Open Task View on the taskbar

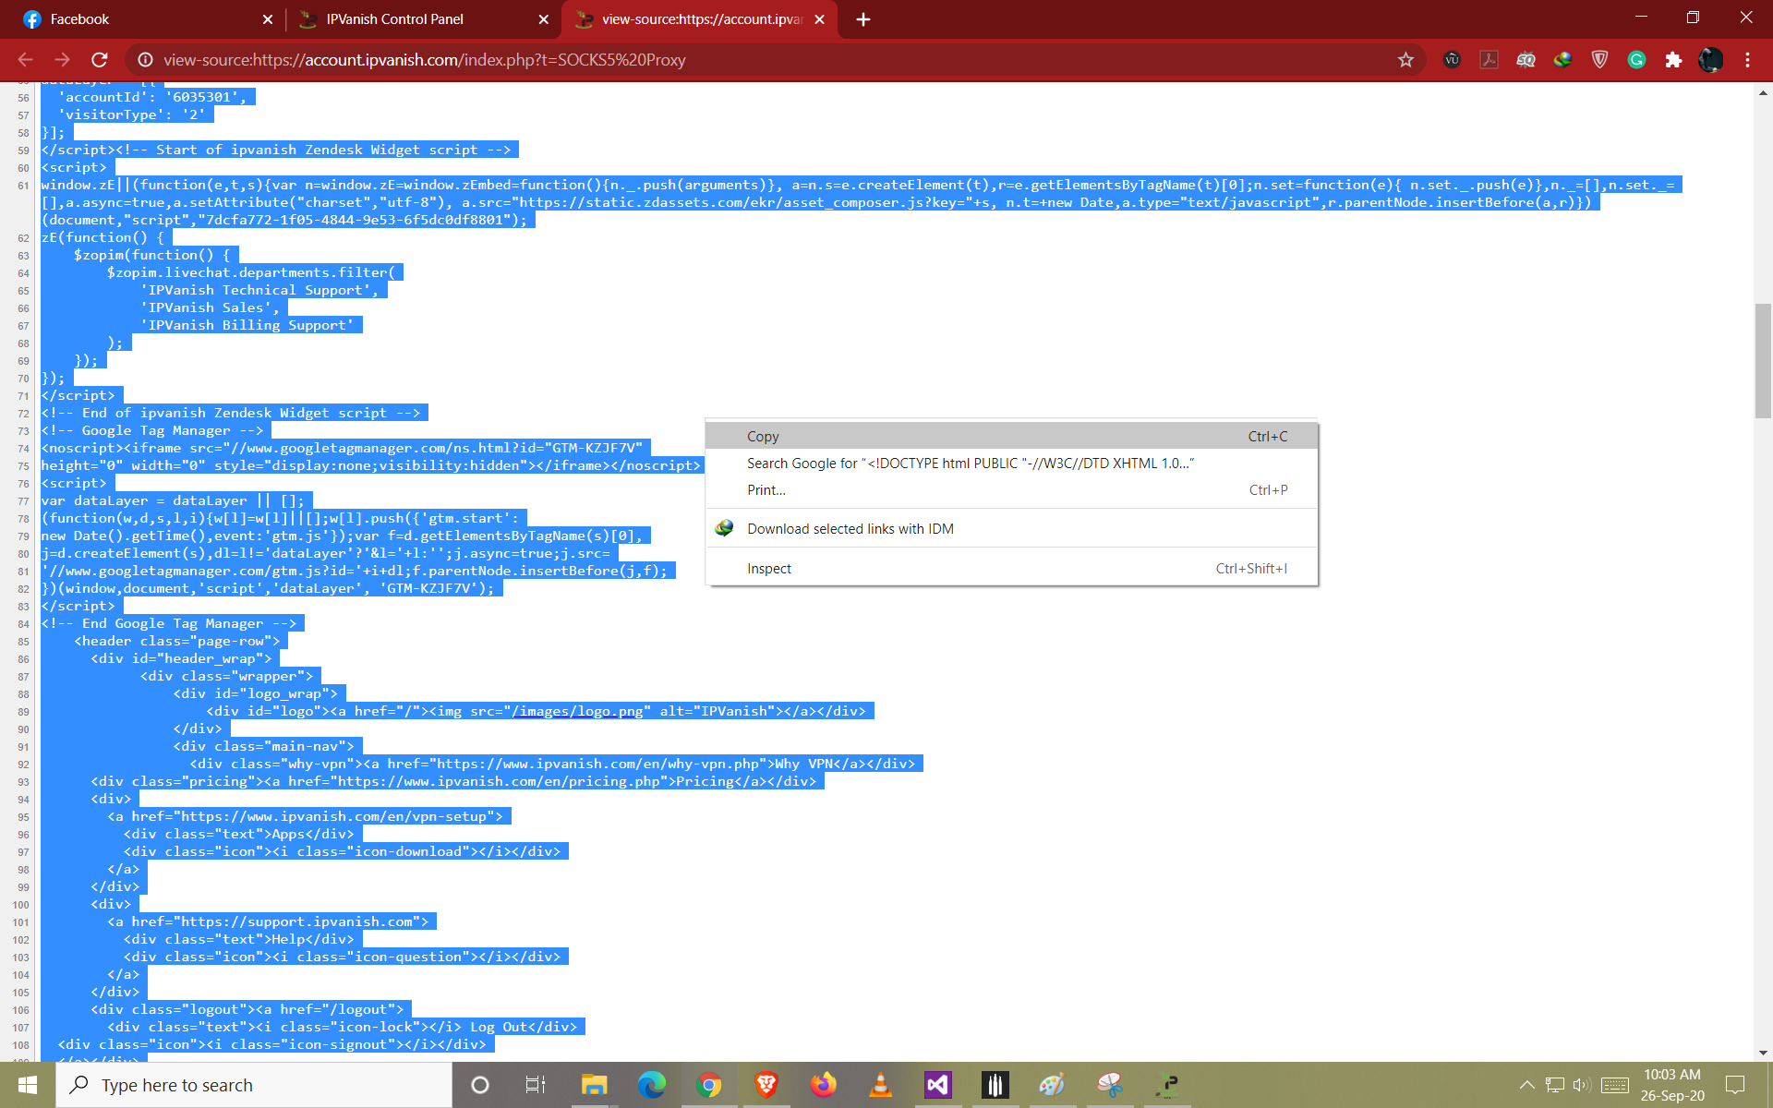pyautogui.click(x=536, y=1085)
